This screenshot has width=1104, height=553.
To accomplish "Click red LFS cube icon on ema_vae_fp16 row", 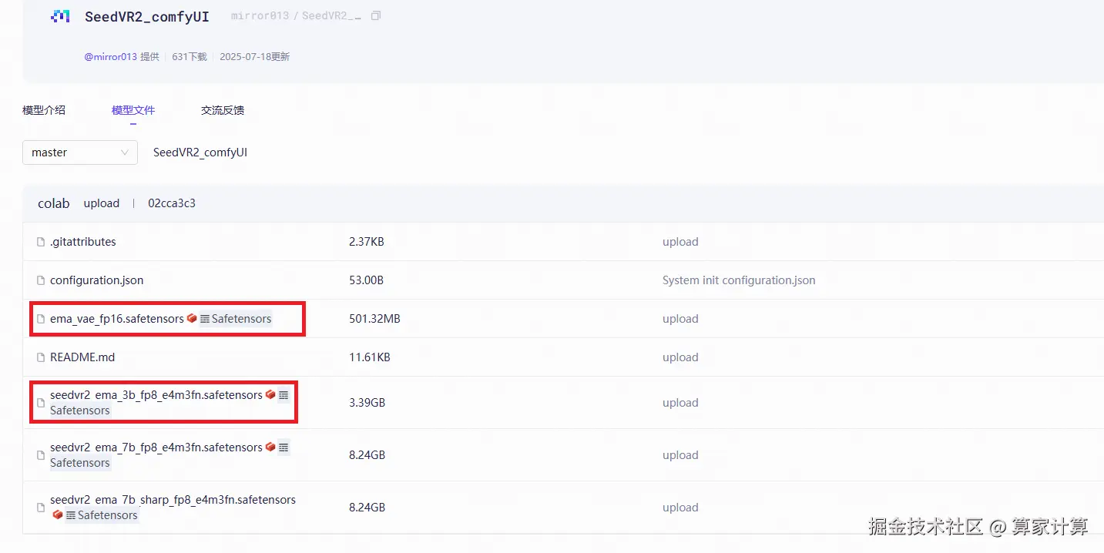I will 192,318.
